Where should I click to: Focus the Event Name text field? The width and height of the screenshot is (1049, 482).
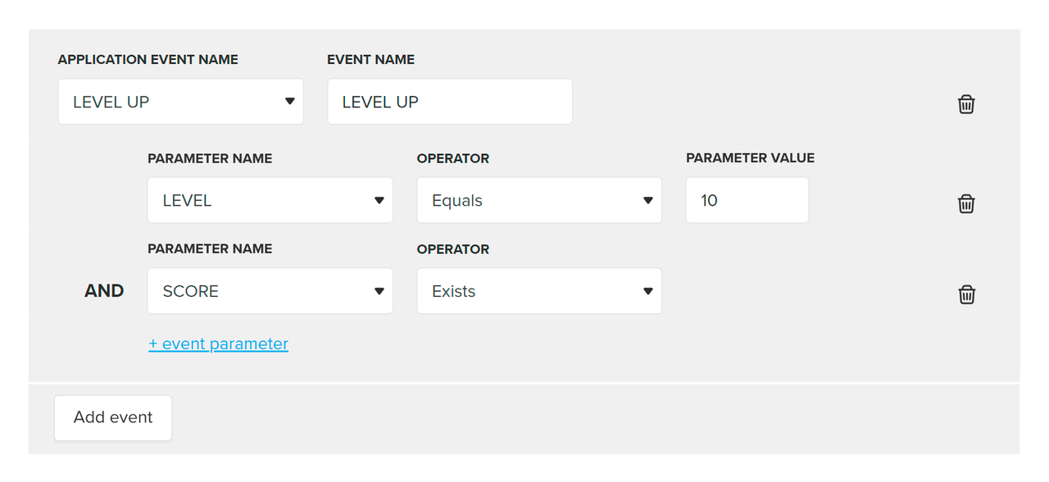click(449, 102)
